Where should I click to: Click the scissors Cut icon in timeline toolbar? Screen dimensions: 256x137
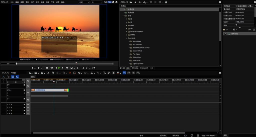pyautogui.click(x=48, y=73)
